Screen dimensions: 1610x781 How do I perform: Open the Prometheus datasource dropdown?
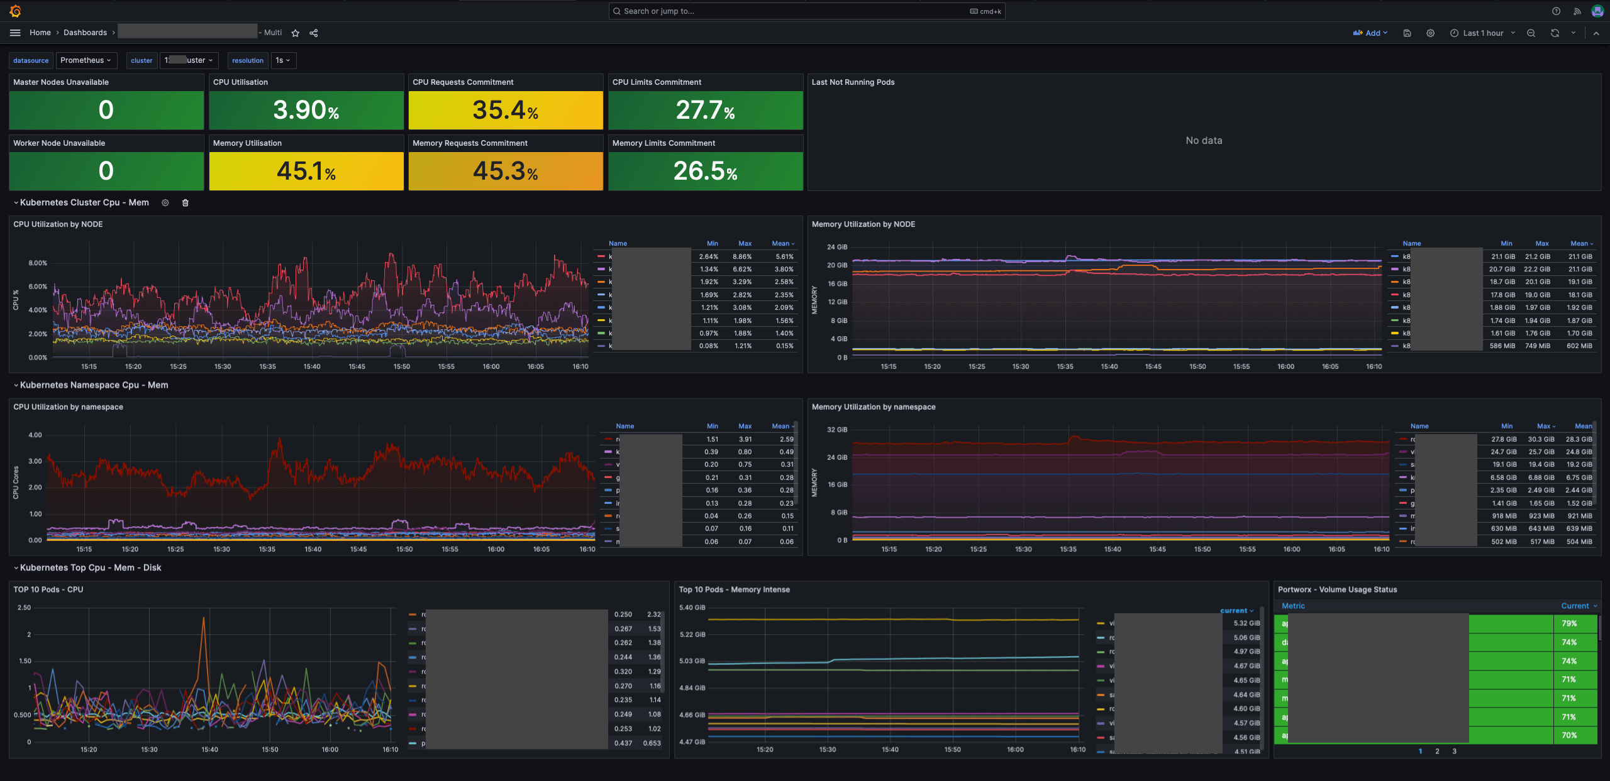point(86,60)
